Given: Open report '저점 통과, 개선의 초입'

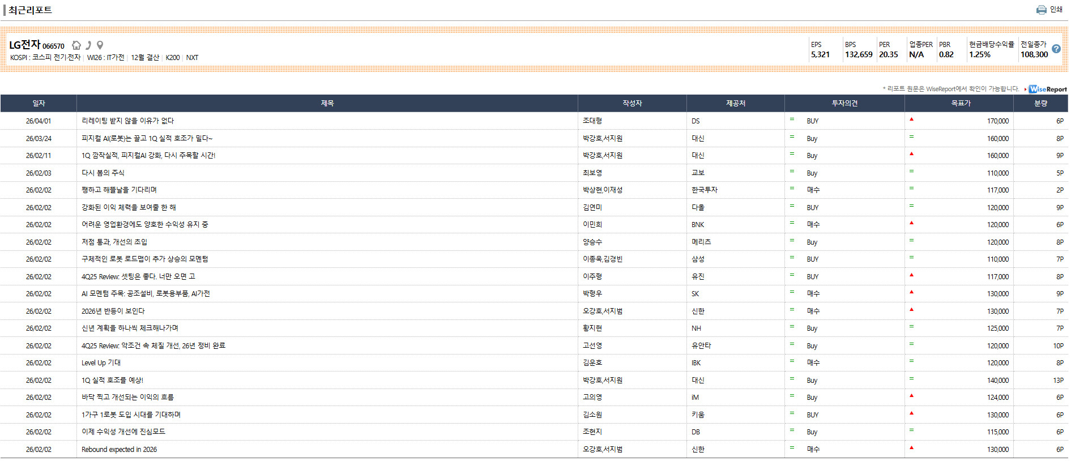Looking at the screenshot, I should pos(114,242).
